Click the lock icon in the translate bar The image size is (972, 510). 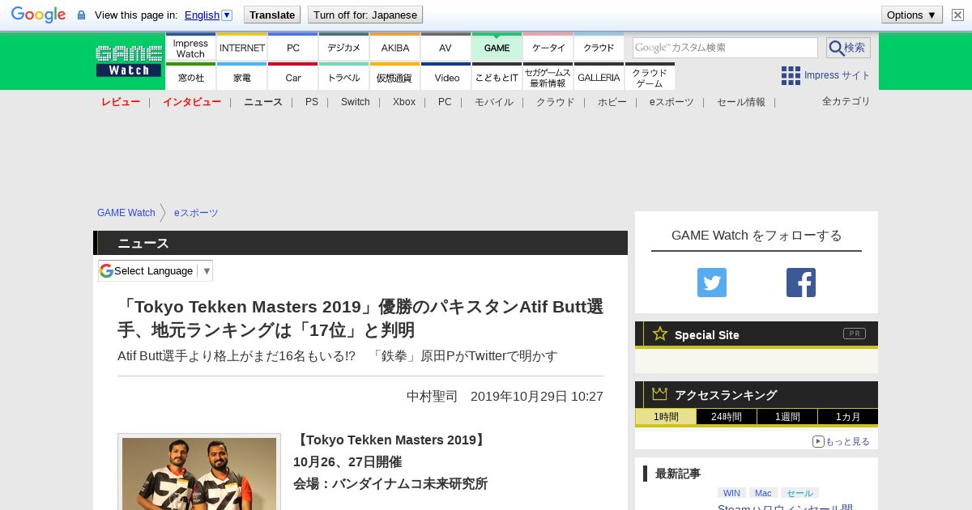coord(81,15)
